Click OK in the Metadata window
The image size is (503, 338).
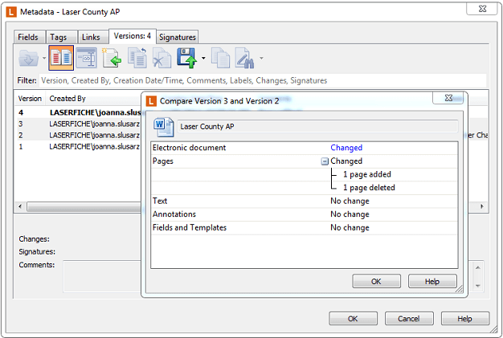click(x=353, y=319)
